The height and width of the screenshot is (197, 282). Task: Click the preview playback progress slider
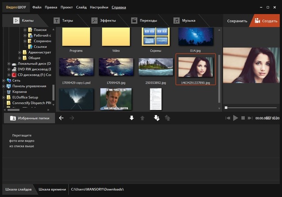[x=251, y=108]
